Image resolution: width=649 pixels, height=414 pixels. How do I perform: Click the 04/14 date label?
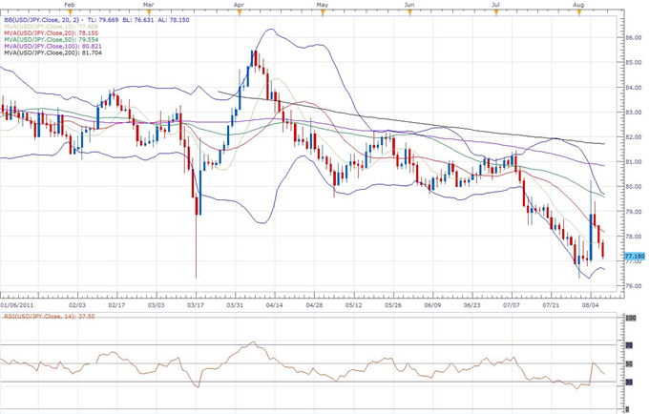(x=275, y=305)
